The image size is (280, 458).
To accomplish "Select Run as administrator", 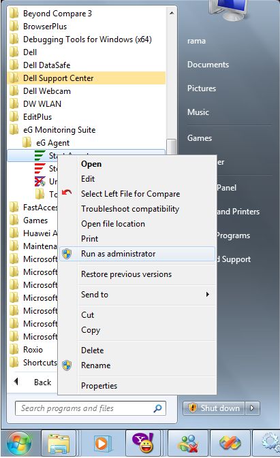I will [138, 254].
